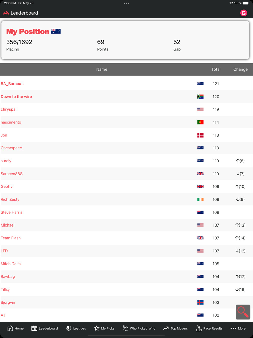The height and width of the screenshot is (338, 253).
Task: Open Who Picked Who section
Action: click(x=139, y=328)
